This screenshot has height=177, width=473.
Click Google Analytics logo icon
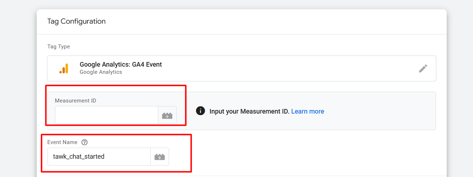coord(64,68)
